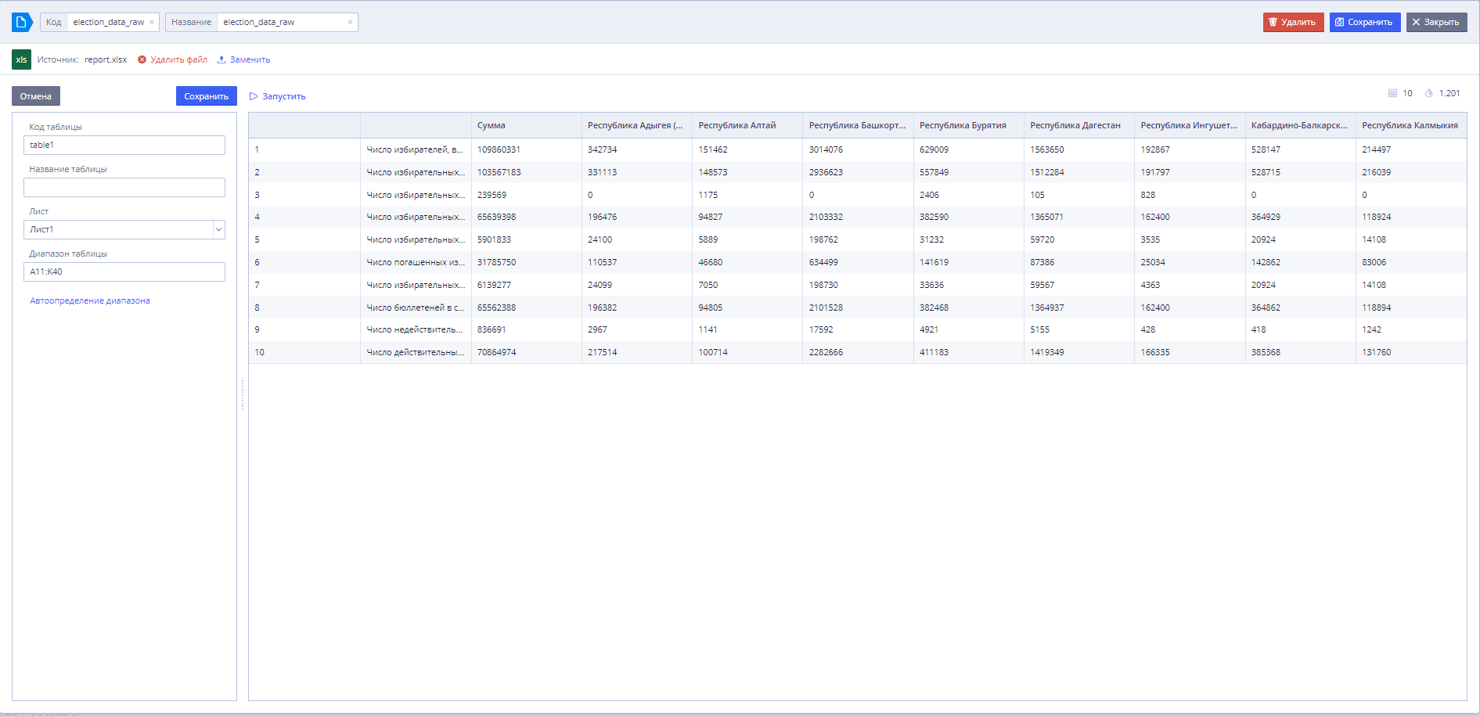Click the Республика Калмыкия column header
Screen dimensions: 1480x716
click(x=1410, y=125)
